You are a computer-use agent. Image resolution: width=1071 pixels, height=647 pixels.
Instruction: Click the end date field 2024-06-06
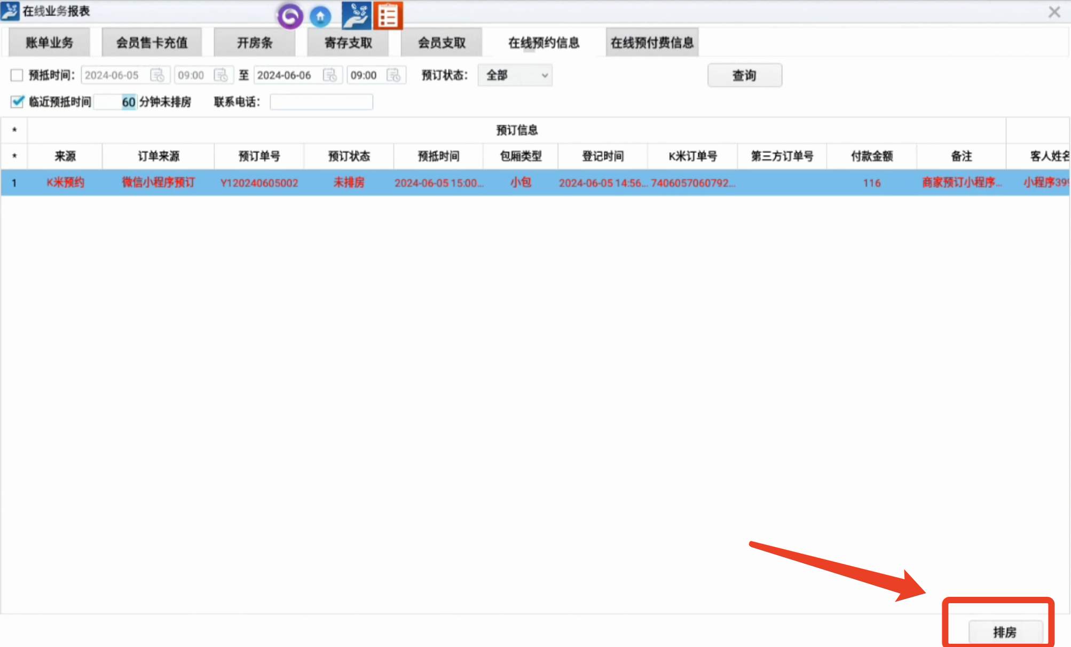click(298, 75)
